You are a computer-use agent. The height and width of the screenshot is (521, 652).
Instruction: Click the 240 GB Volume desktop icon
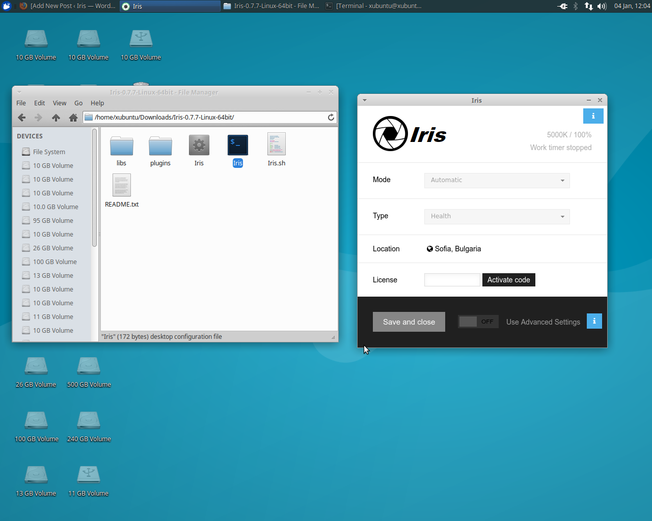(89, 426)
